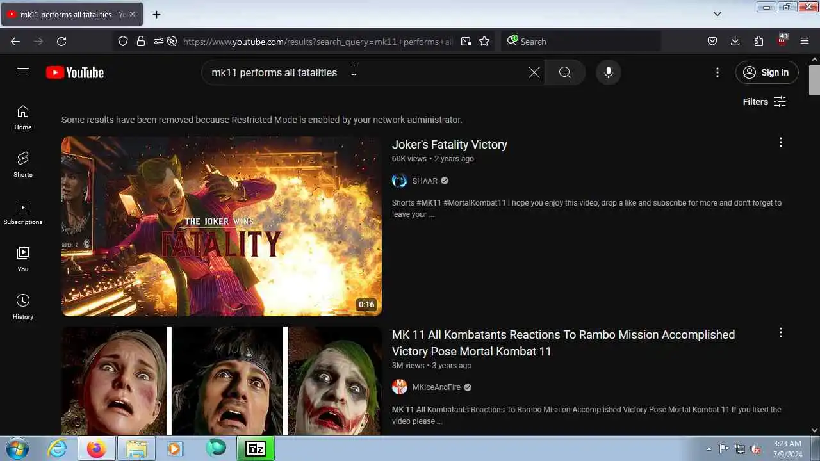Image resolution: width=820 pixels, height=461 pixels.
Task: Click the Joker's Fatality Victory title
Action: click(450, 145)
